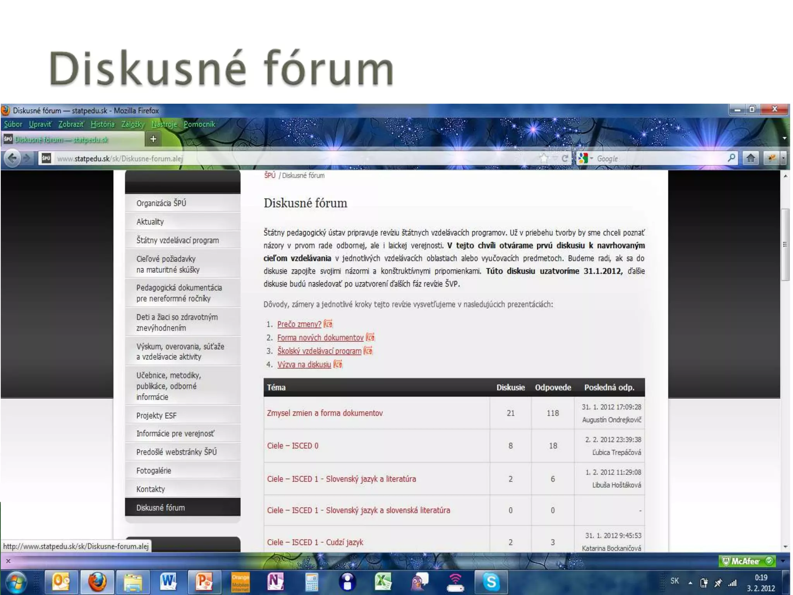This screenshot has width=793, height=595.
Task: Select Aktuality in the sidebar menu
Action: pyautogui.click(x=150, y=222)
